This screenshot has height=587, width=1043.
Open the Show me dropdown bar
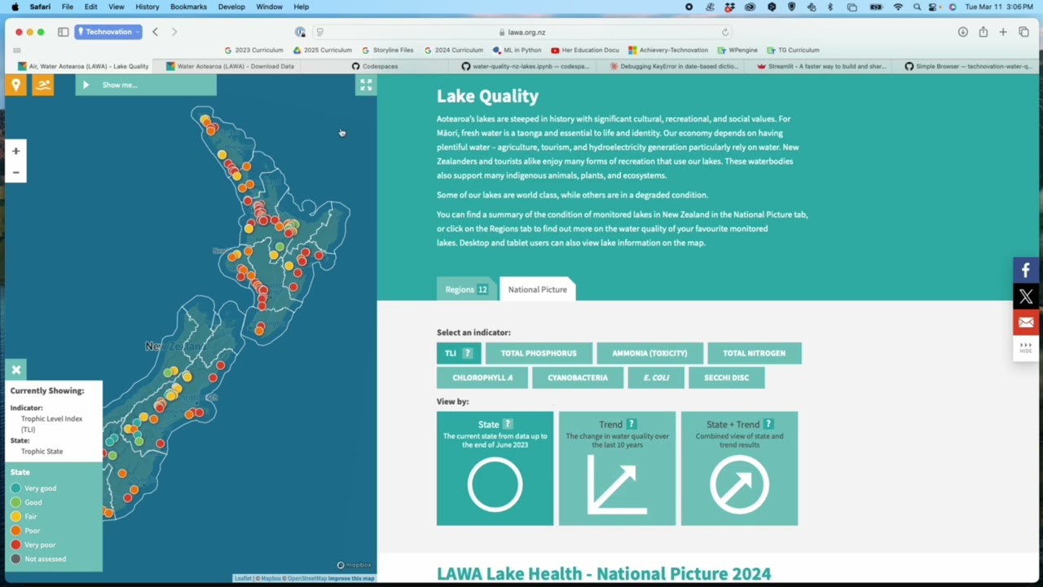(x=146, y=85)
